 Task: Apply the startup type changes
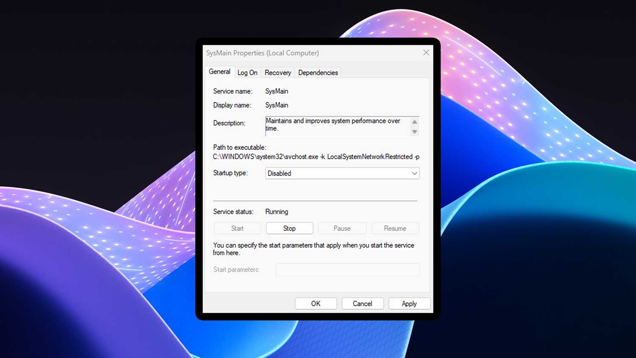click(x=409, y=303)
